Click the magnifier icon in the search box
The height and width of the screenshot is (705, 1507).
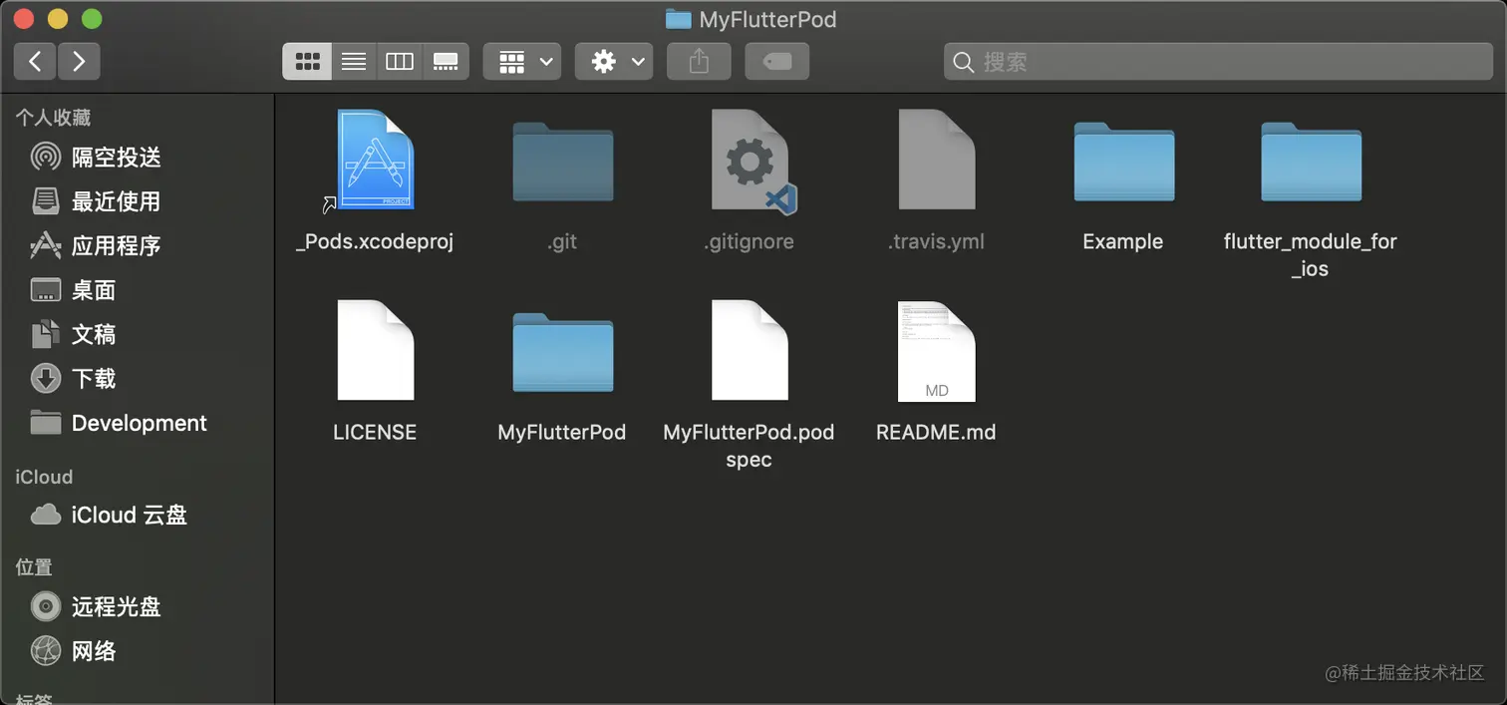coord(963,63)
